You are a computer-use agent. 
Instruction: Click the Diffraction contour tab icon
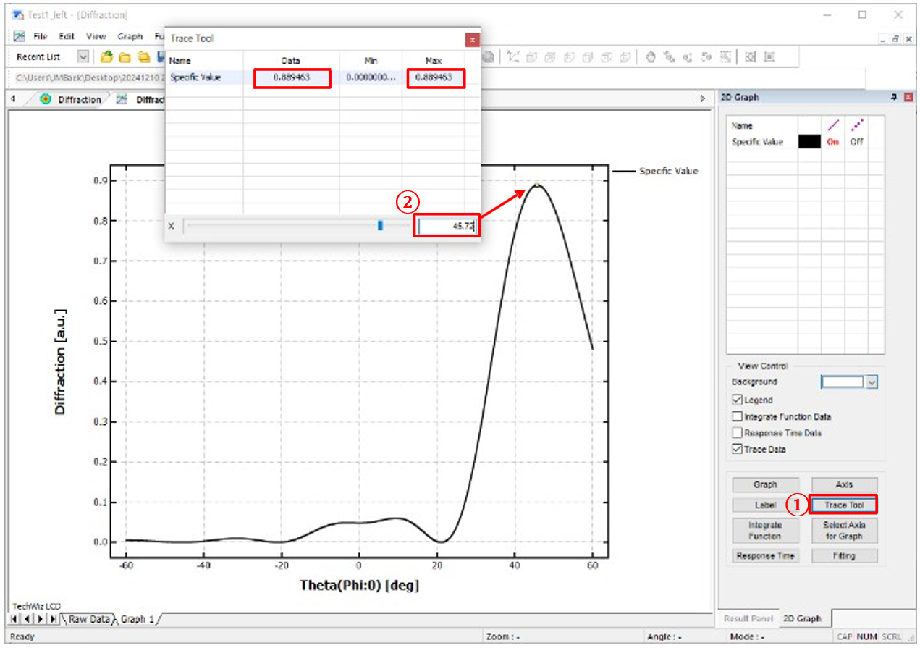pyautogui.click(x=46, y=99)
